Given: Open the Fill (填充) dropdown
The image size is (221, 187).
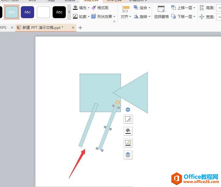Looking at the screenshot, I should point(82,8).
